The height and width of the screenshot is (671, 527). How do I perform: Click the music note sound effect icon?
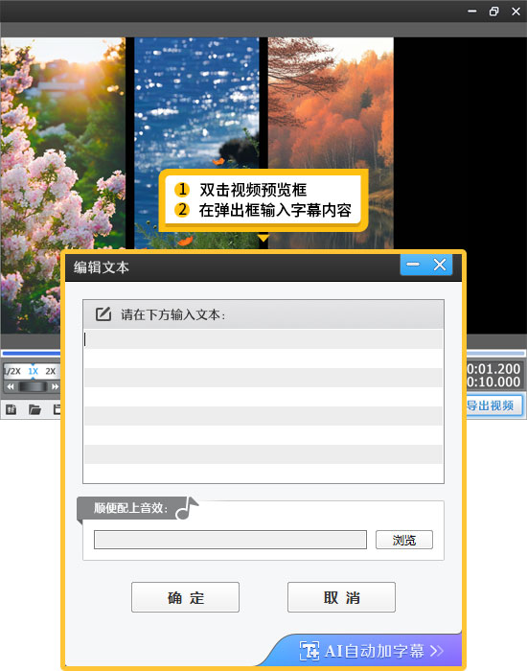click(187, 508)
